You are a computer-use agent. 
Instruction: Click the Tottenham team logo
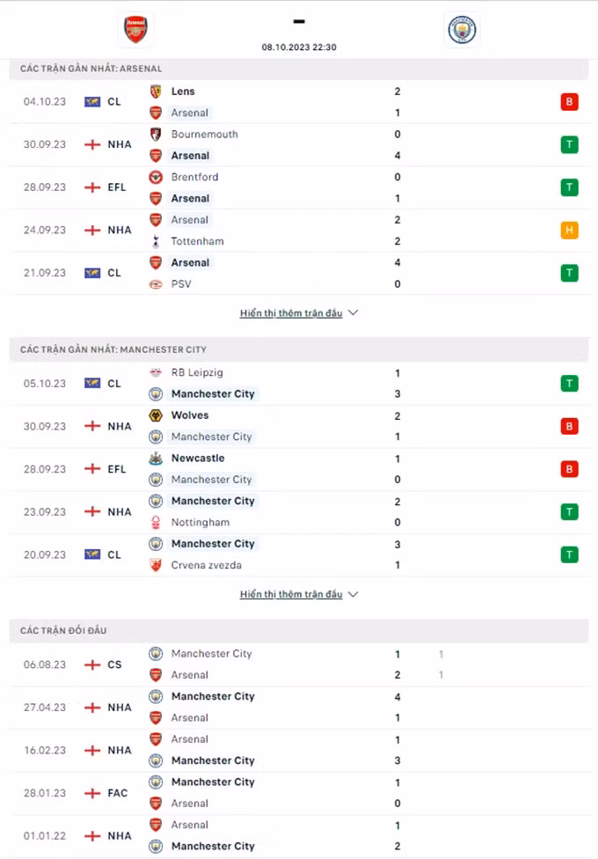pyautogui.click(x=156, y=241)
